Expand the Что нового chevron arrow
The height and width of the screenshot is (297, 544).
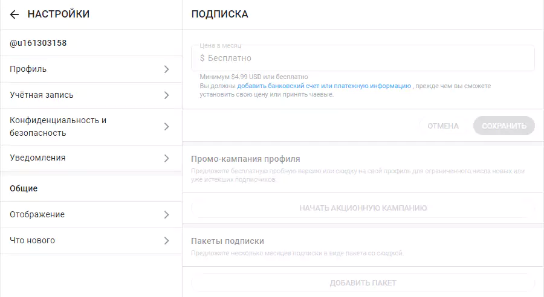coord(167,241)
